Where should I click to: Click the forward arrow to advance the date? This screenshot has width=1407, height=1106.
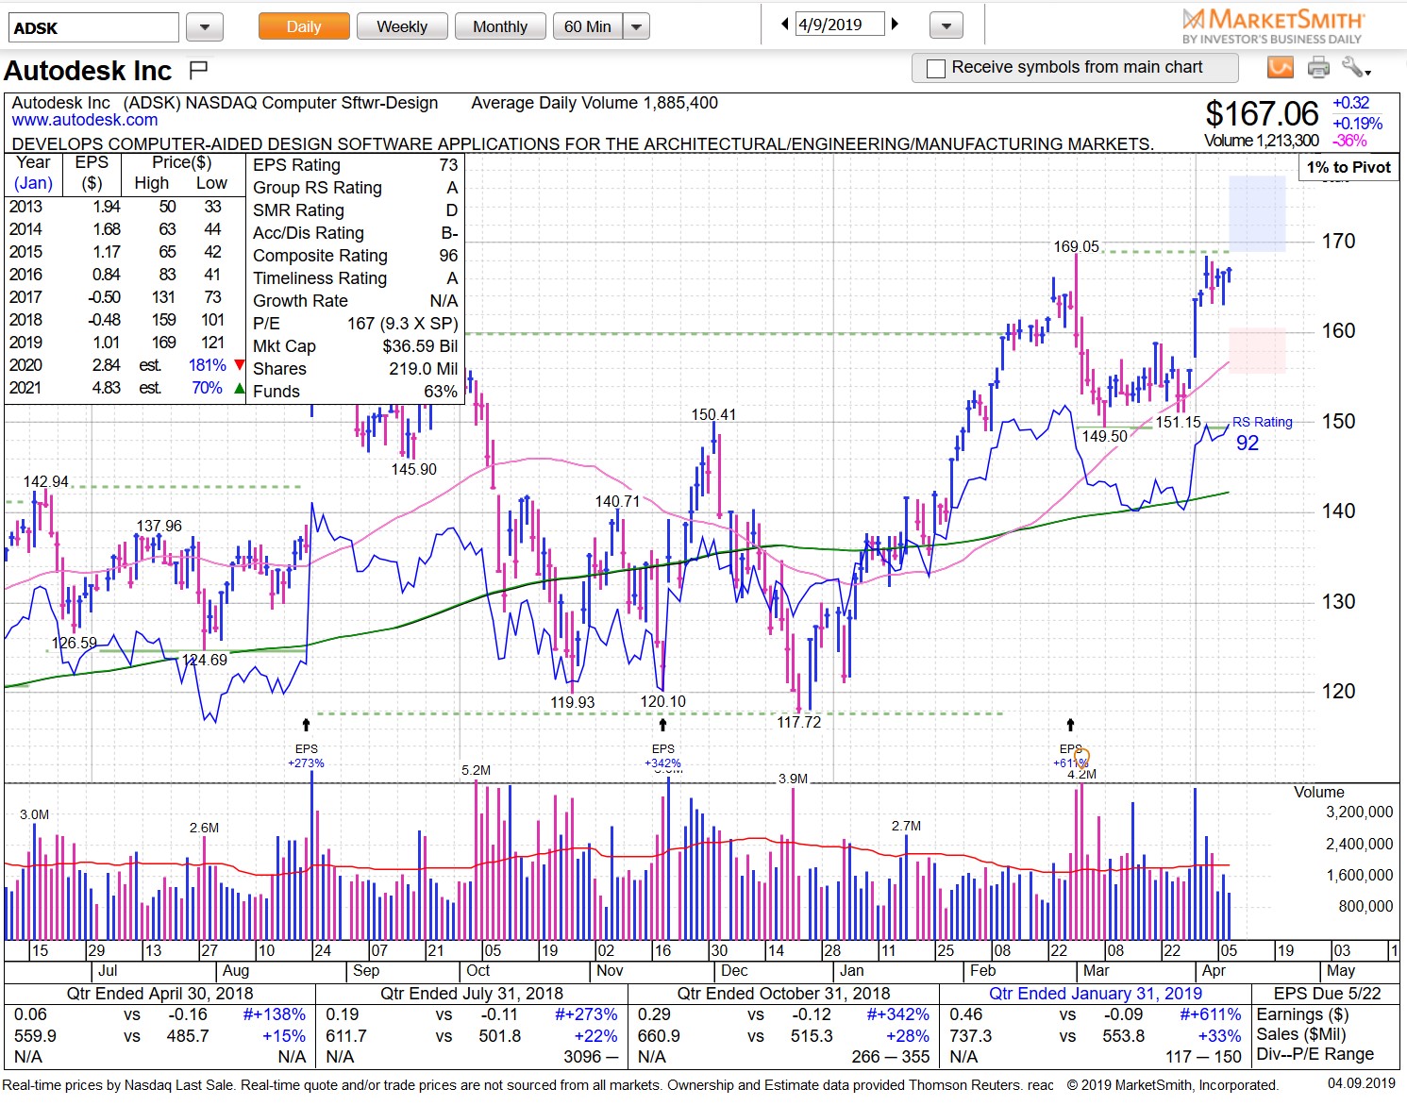(x=895, y=24)
